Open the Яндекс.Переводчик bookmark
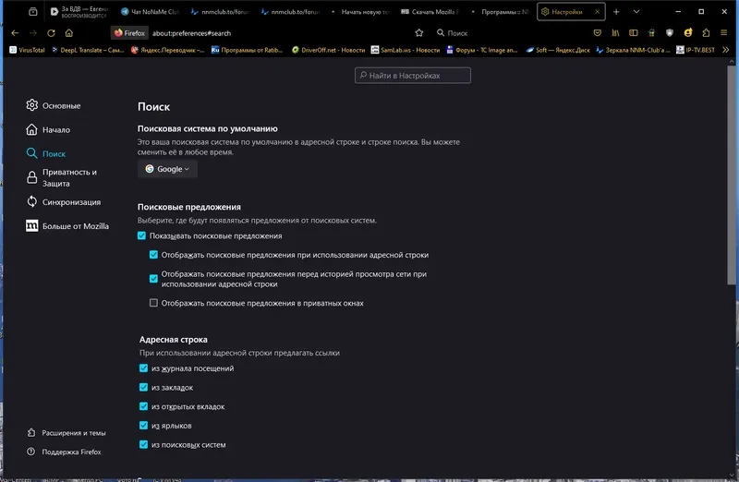739x482 pixels. click(x=168, y=50)
